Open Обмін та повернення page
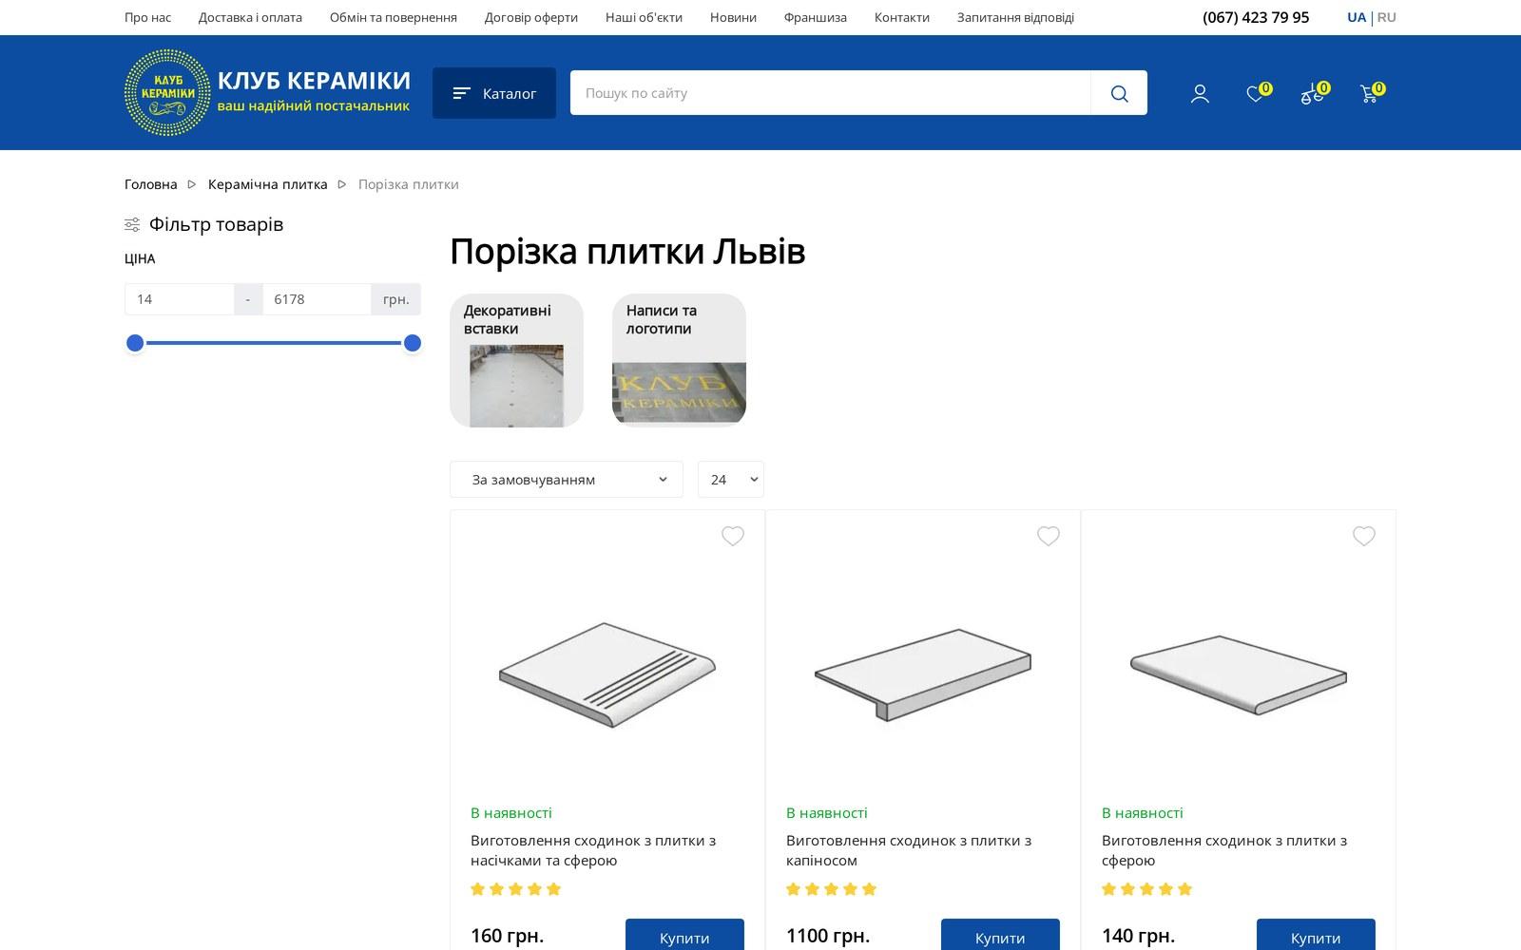 [394, 17]
